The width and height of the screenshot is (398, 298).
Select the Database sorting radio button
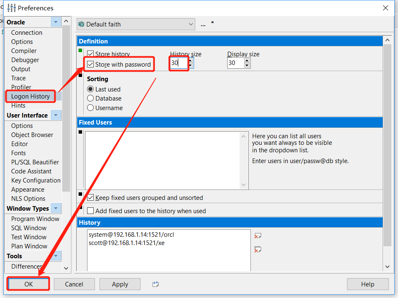[90, 99]
